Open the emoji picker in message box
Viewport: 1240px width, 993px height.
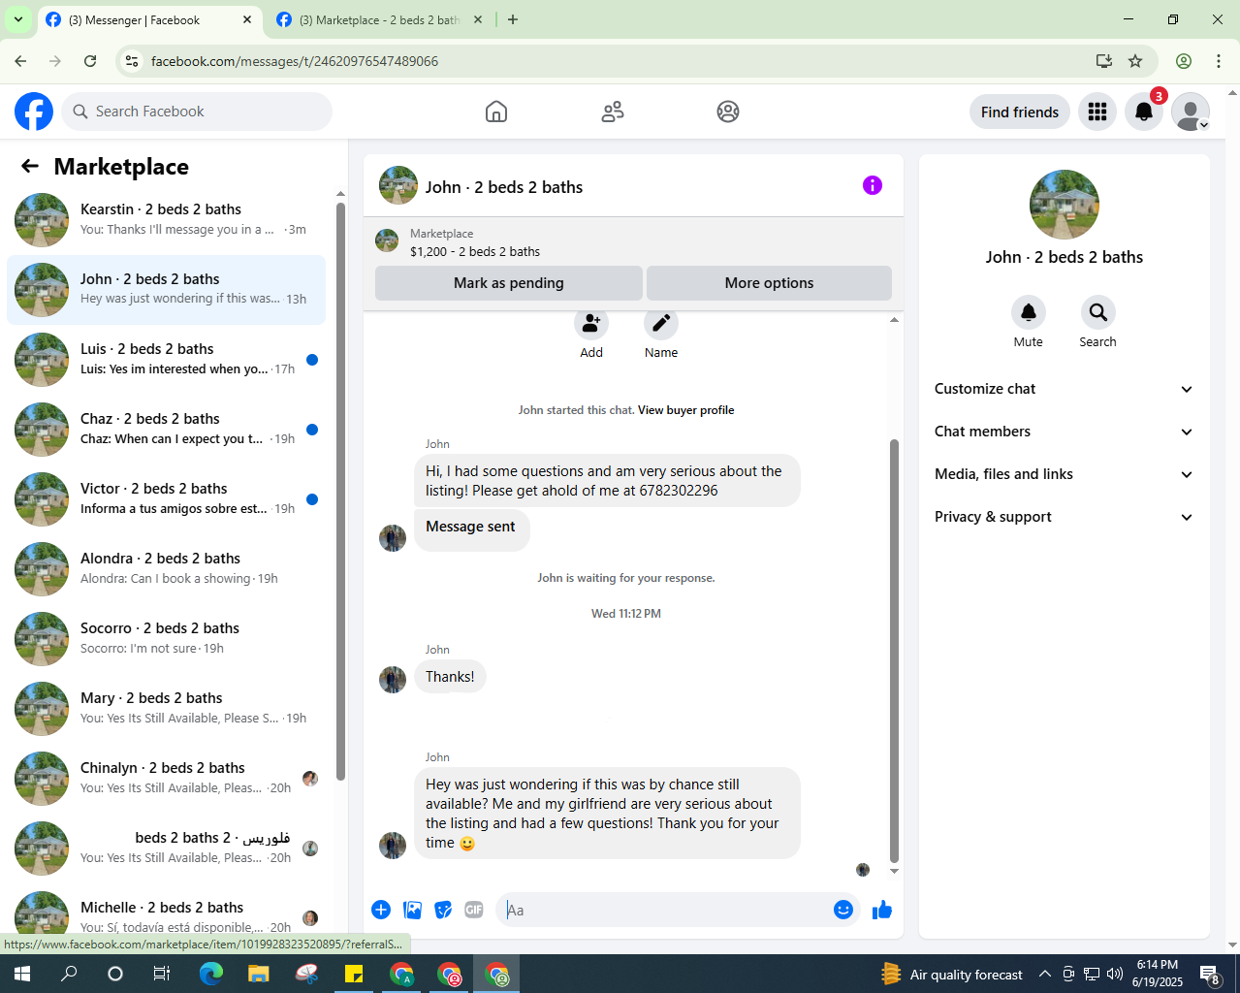(x=843, y=910)
